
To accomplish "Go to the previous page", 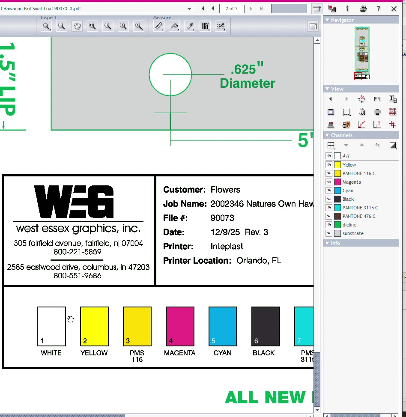I will pyautogui.click(x=213, y=8).
